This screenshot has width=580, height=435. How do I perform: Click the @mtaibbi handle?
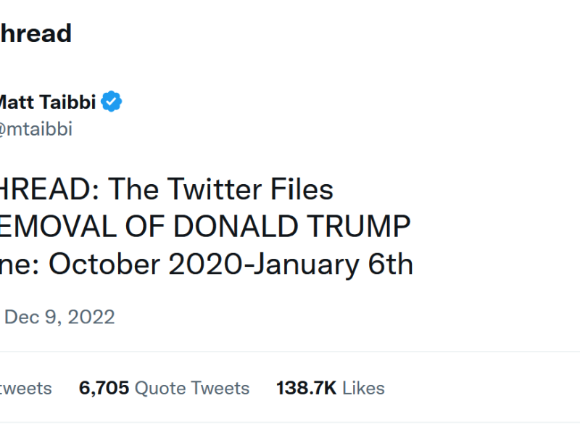36,130
